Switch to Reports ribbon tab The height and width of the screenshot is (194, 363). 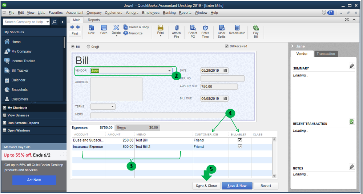(x=93, y=20)
